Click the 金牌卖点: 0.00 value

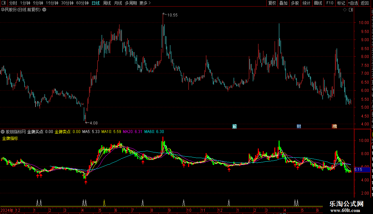tap(68, 132)
